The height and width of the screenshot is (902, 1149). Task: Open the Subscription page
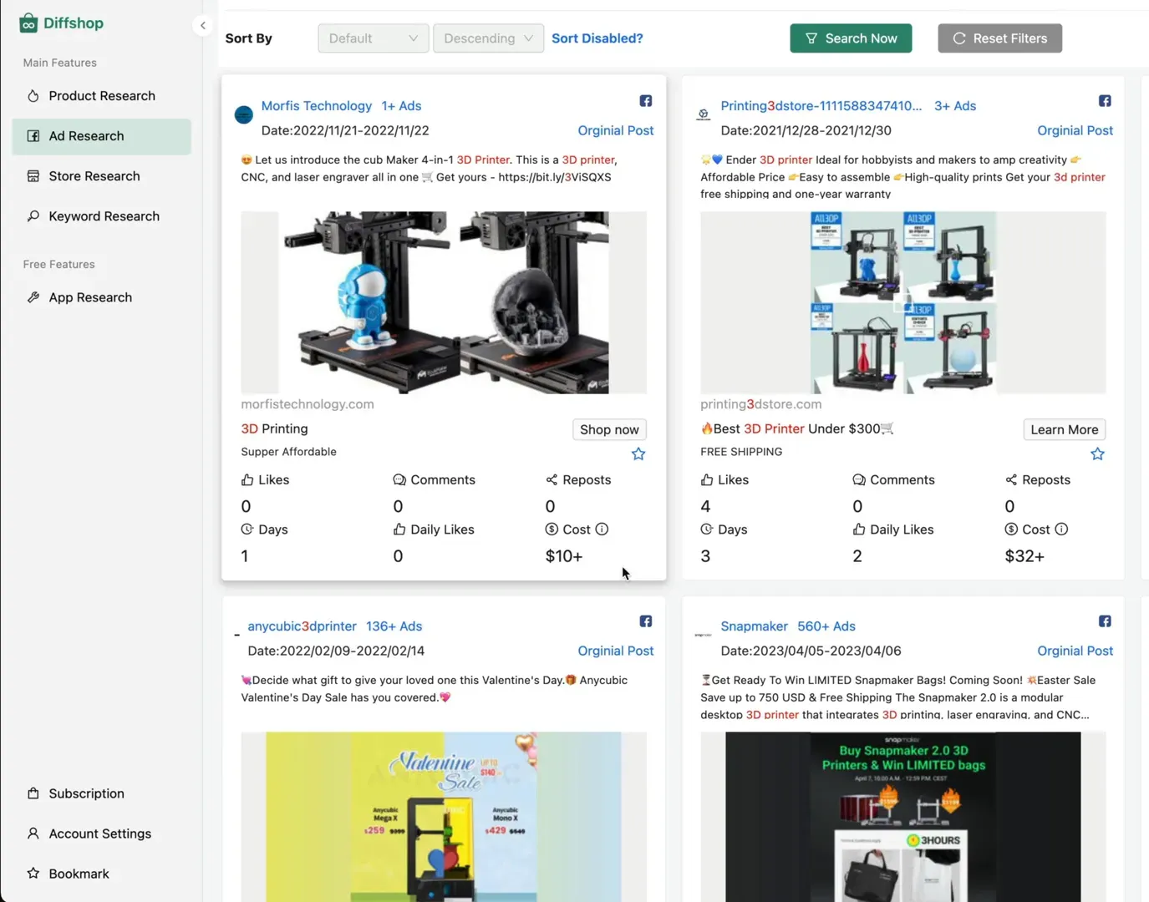point(102,793)
